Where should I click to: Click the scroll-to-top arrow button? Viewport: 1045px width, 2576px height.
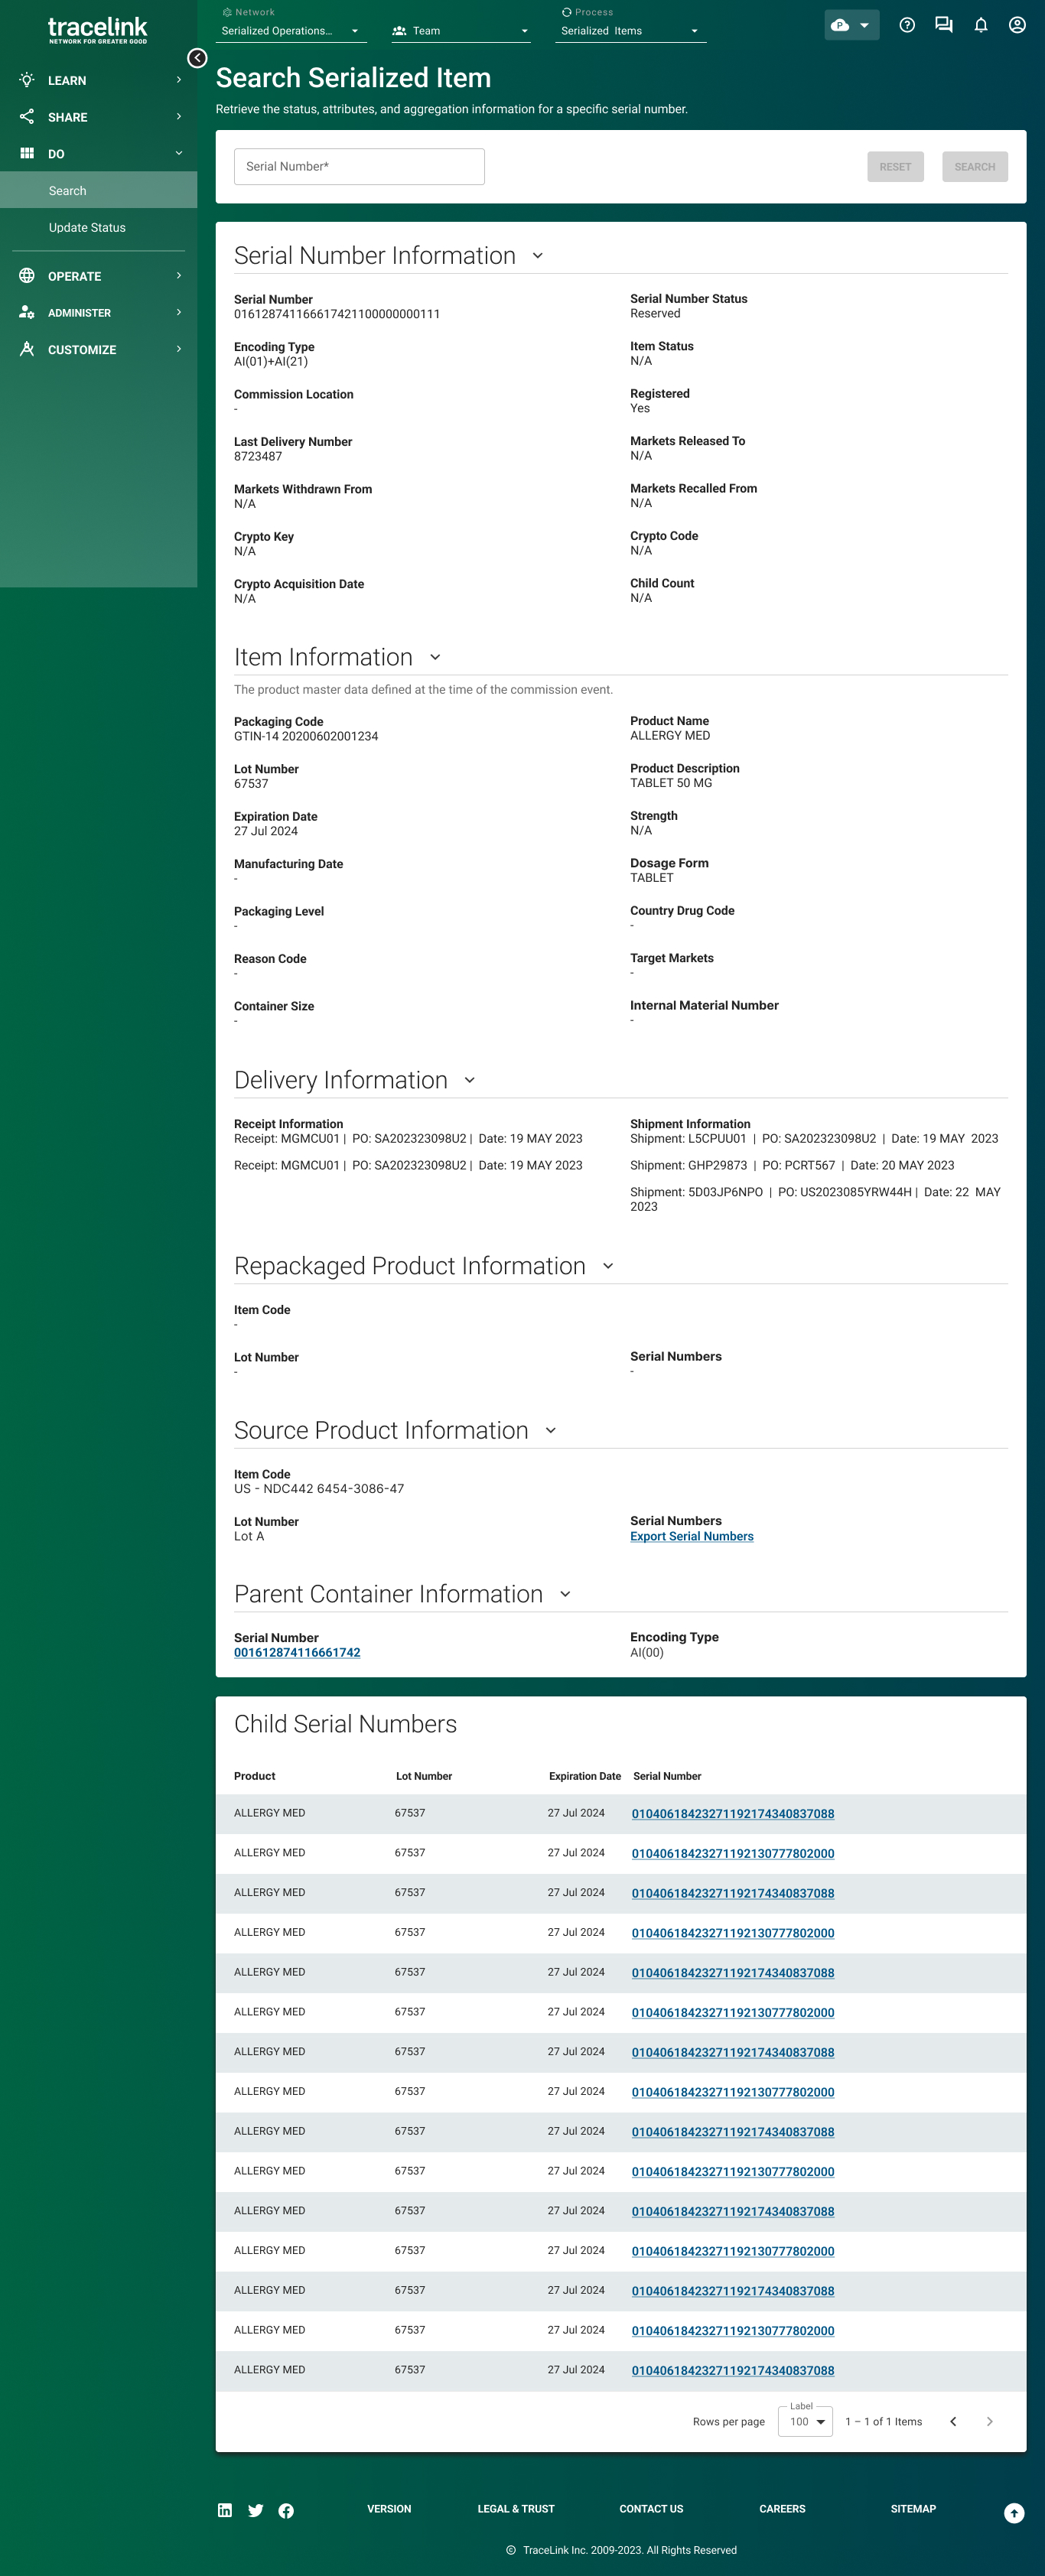click(x=1014, y=2513)
